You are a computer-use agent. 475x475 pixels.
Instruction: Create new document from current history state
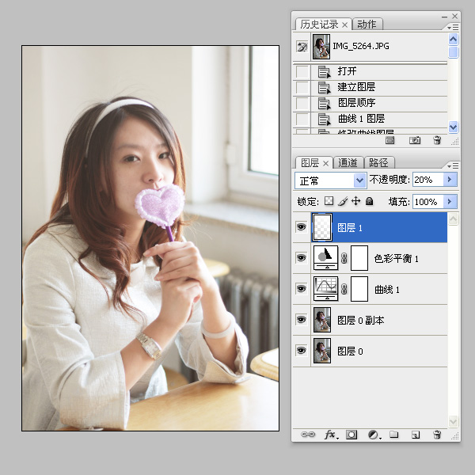389,140
